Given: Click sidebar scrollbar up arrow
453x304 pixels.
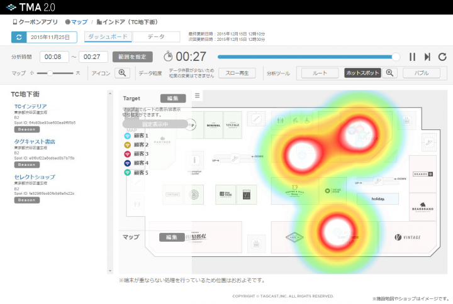Looking at the screenshot, I should coord(110,94).
